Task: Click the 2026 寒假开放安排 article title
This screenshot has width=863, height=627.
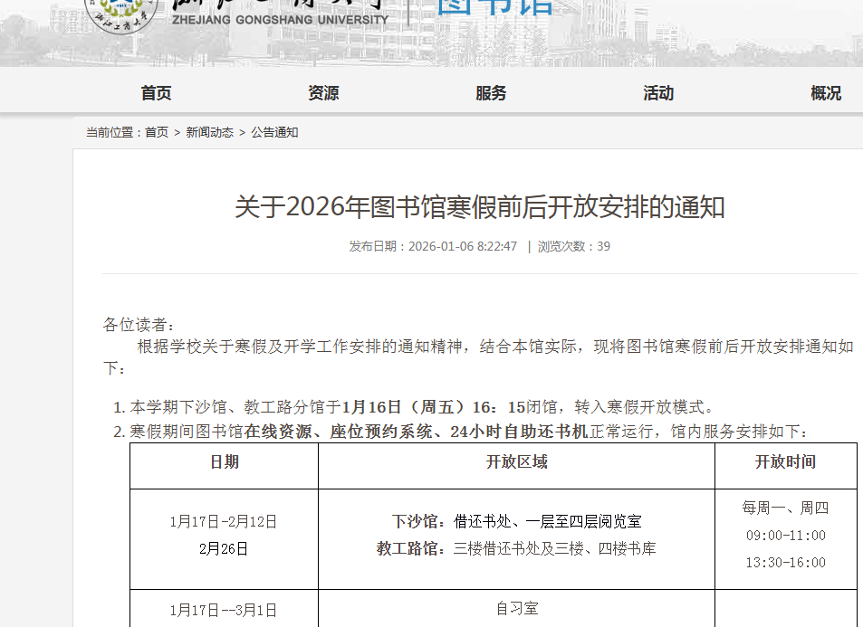Action: pyautogui.click(x=479, y=207)
